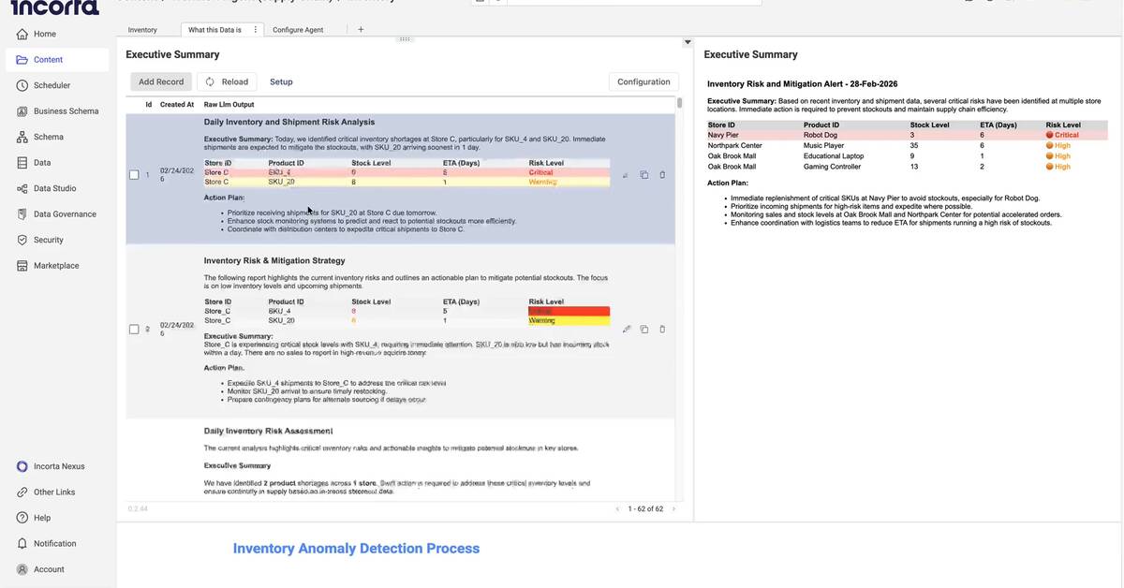The width and height of the screenshot is (1124, 588).
Task: Duplicate record 2 with the copy icon
Action: (x=644, y=330)
